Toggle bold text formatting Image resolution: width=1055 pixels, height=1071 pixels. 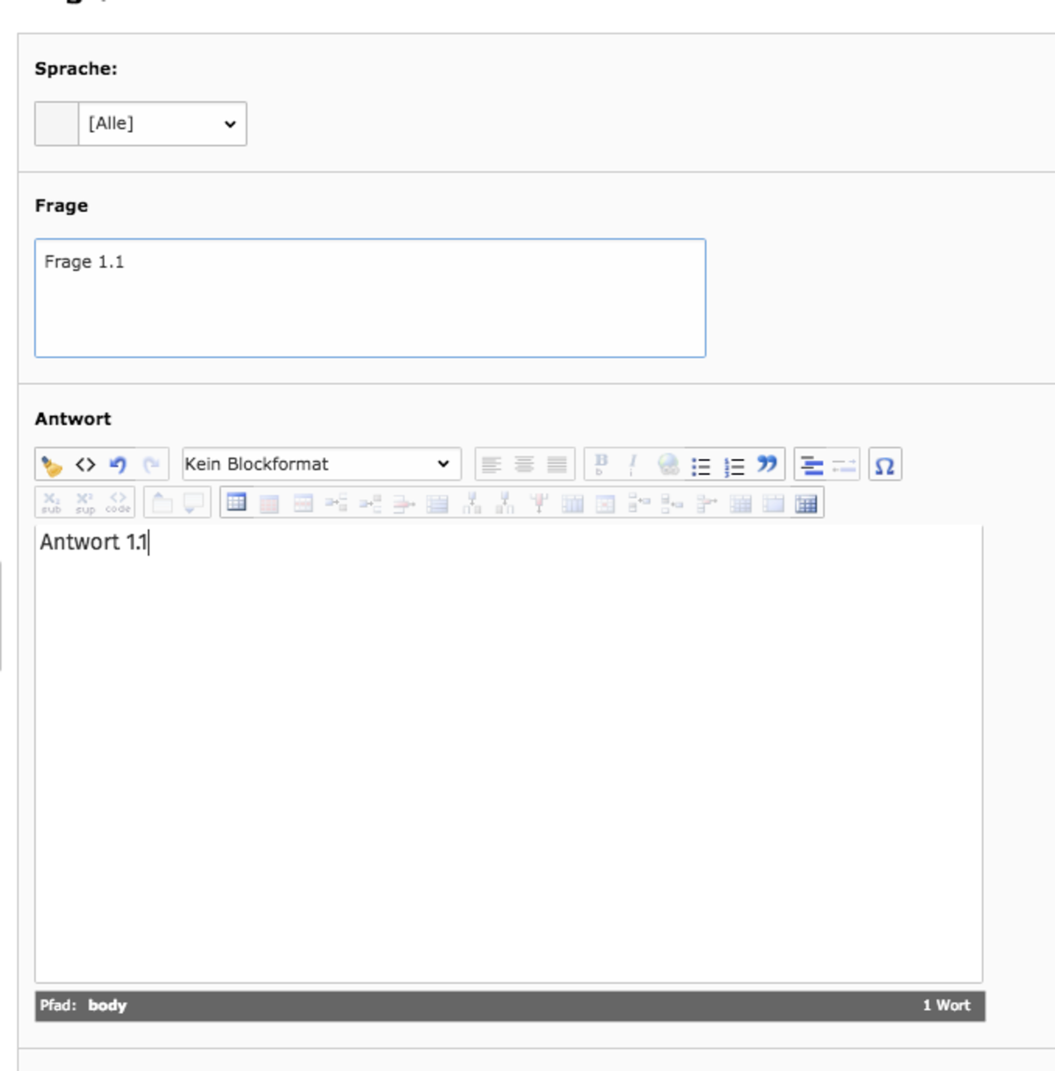(601, 464)
